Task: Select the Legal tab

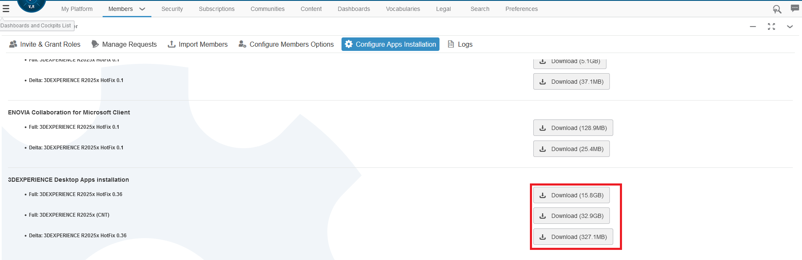Action: click(x=443, y=9)
